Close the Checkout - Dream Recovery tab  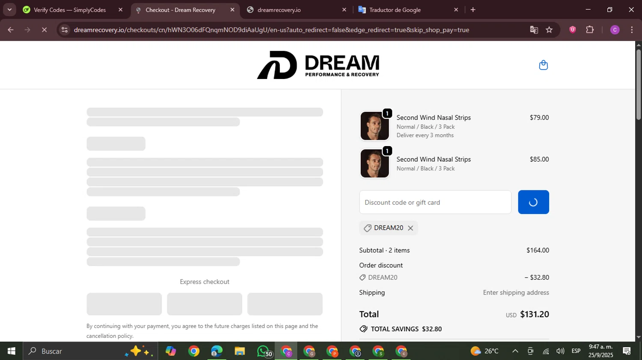pyautogui.click(x=232, y=10)
